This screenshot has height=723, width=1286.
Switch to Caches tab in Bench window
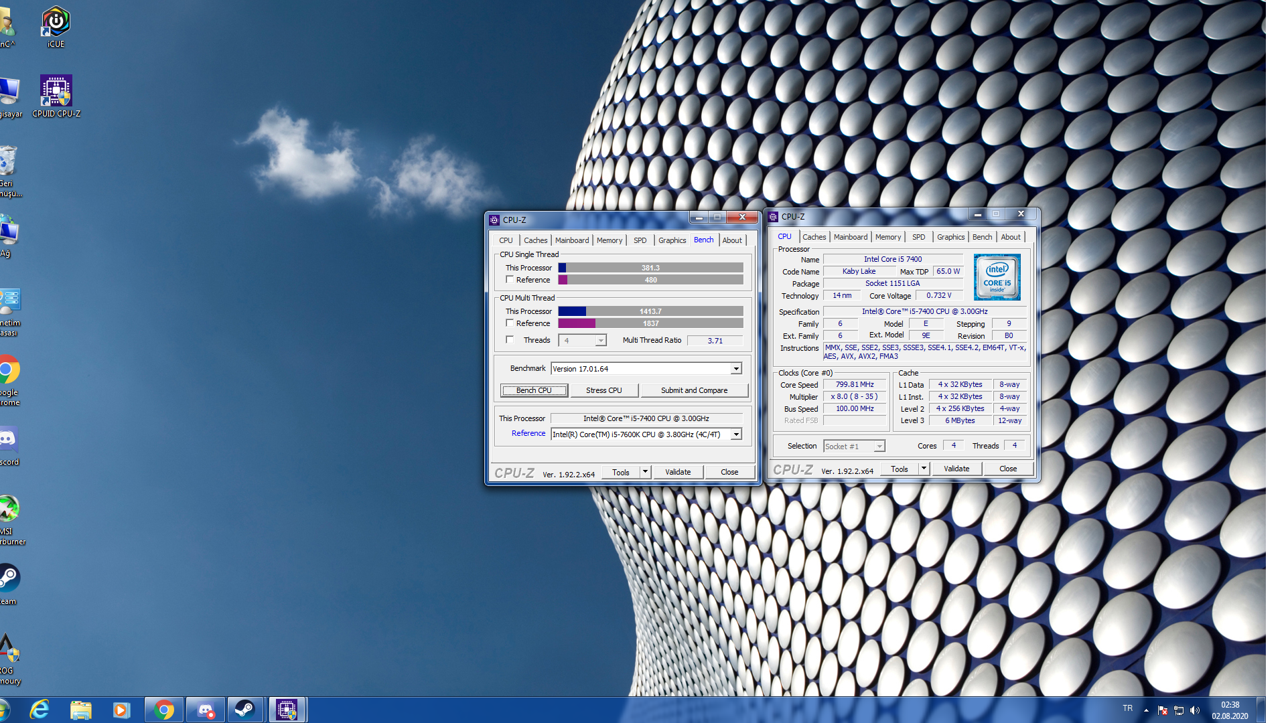pos(535,240)
